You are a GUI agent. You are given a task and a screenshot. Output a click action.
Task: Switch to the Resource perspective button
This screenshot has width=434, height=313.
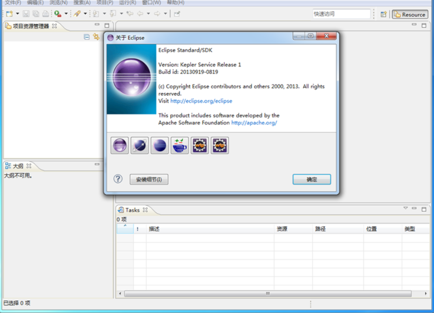coord(410,15)
